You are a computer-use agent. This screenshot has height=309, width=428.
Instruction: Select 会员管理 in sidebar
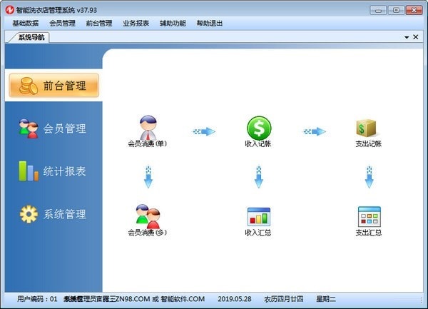point(53,128)
